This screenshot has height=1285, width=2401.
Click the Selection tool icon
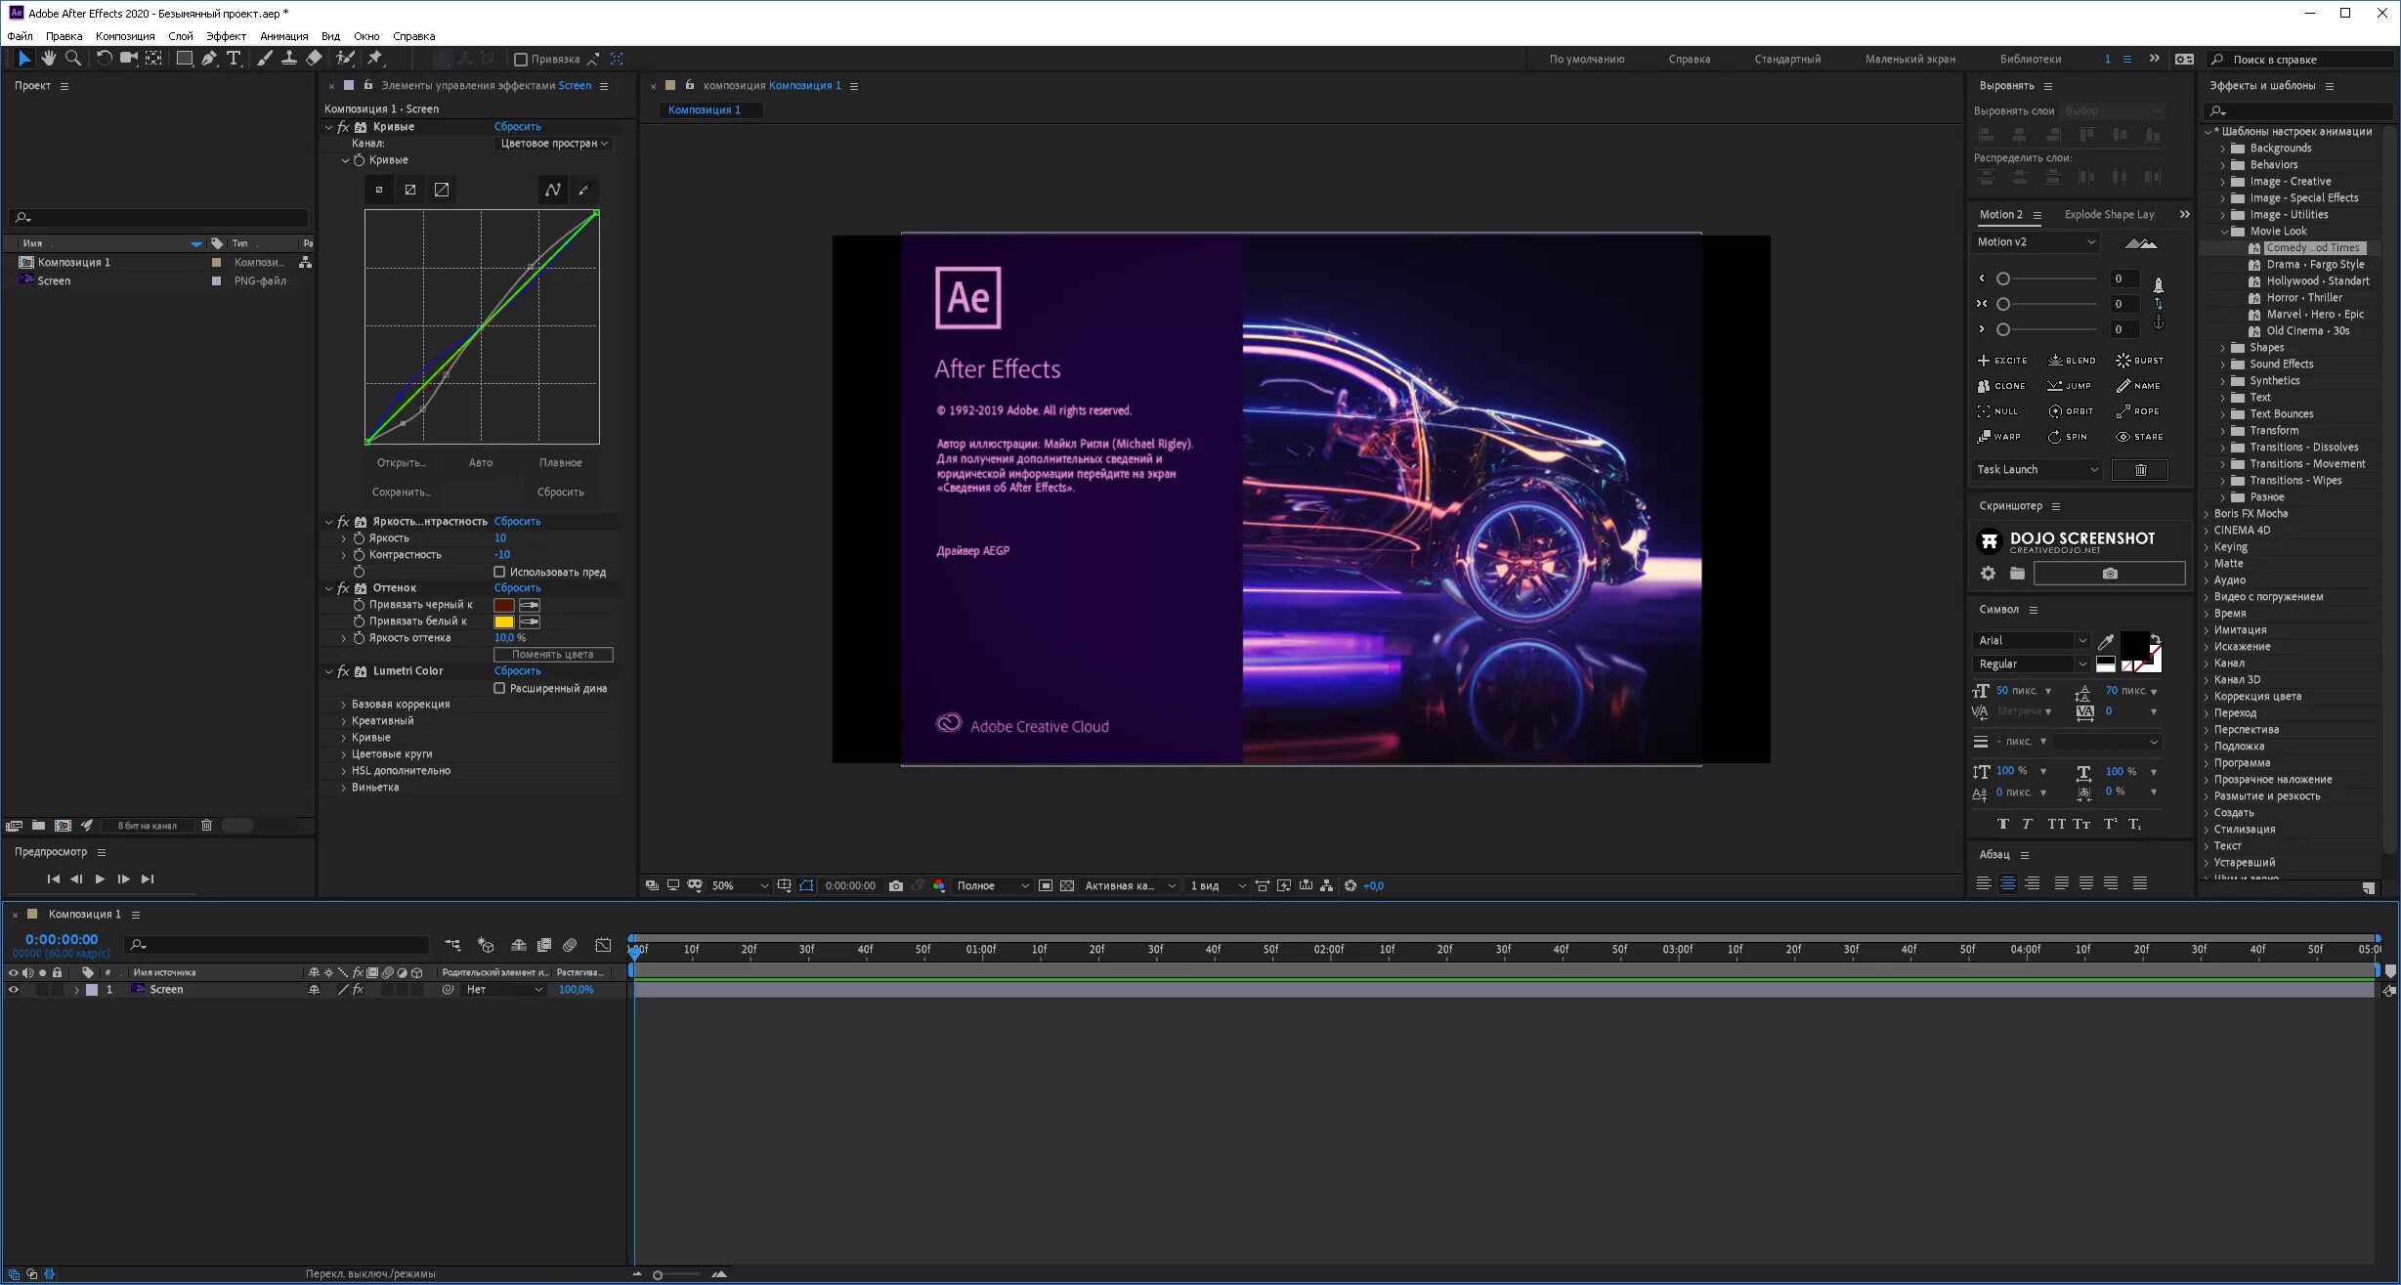tap(22, 59)
